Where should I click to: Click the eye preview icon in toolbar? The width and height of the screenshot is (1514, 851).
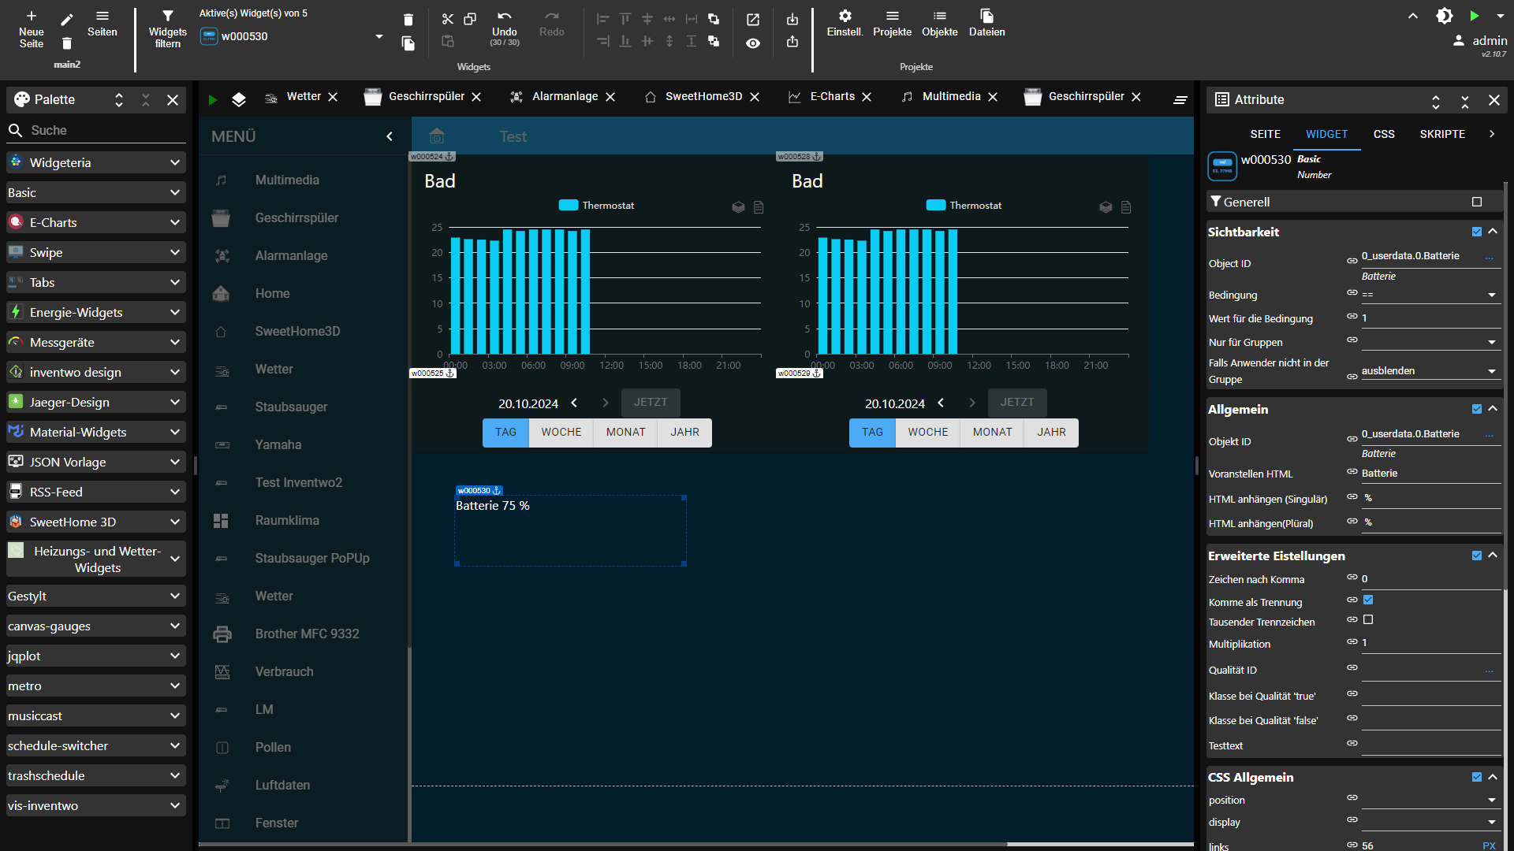pos(753,43)
